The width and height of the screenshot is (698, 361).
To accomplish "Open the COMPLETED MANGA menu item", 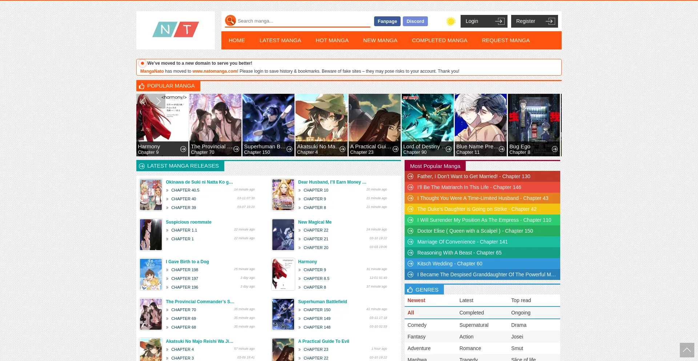I will [440, 40].
